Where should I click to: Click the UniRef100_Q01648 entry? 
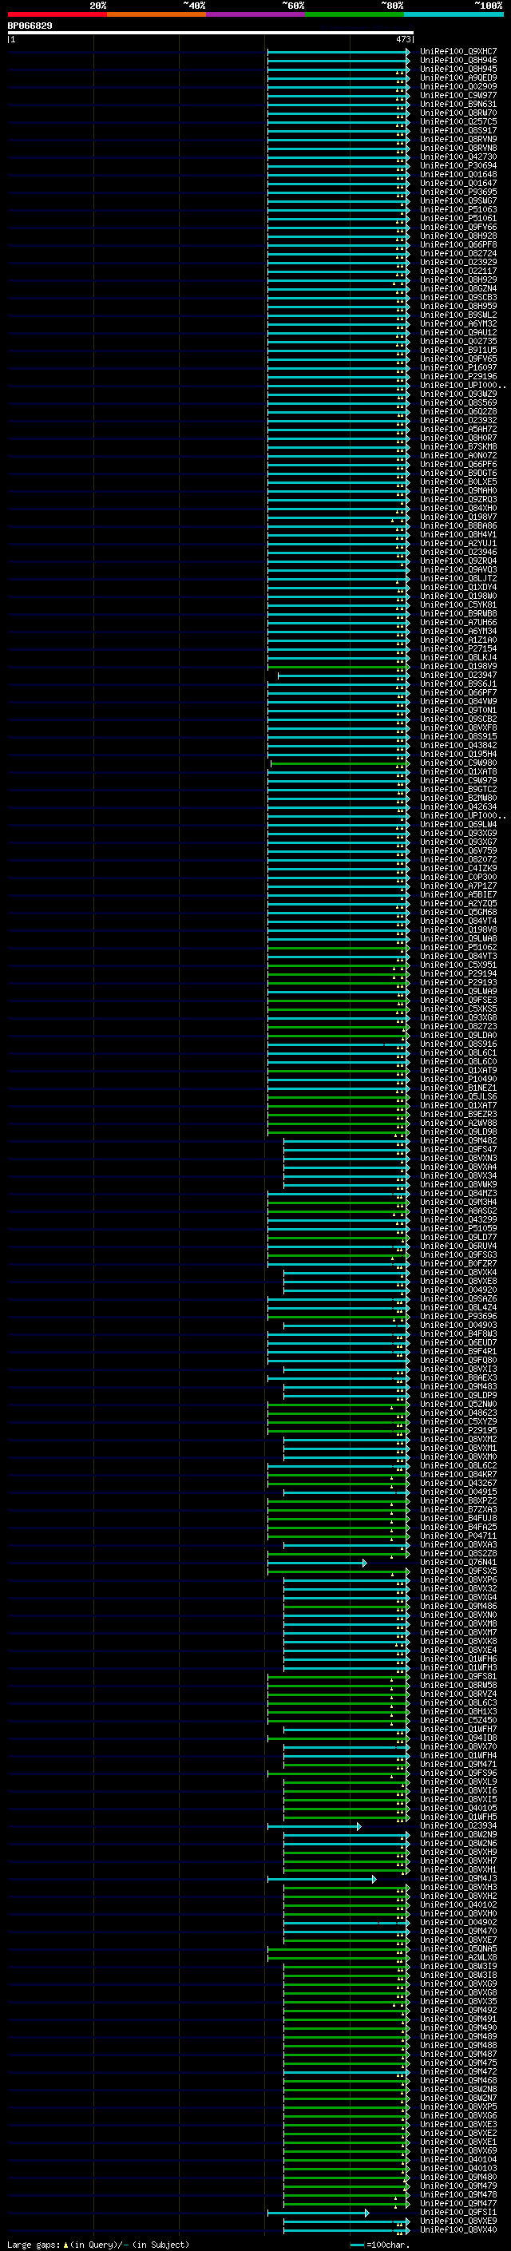(458, 174)
